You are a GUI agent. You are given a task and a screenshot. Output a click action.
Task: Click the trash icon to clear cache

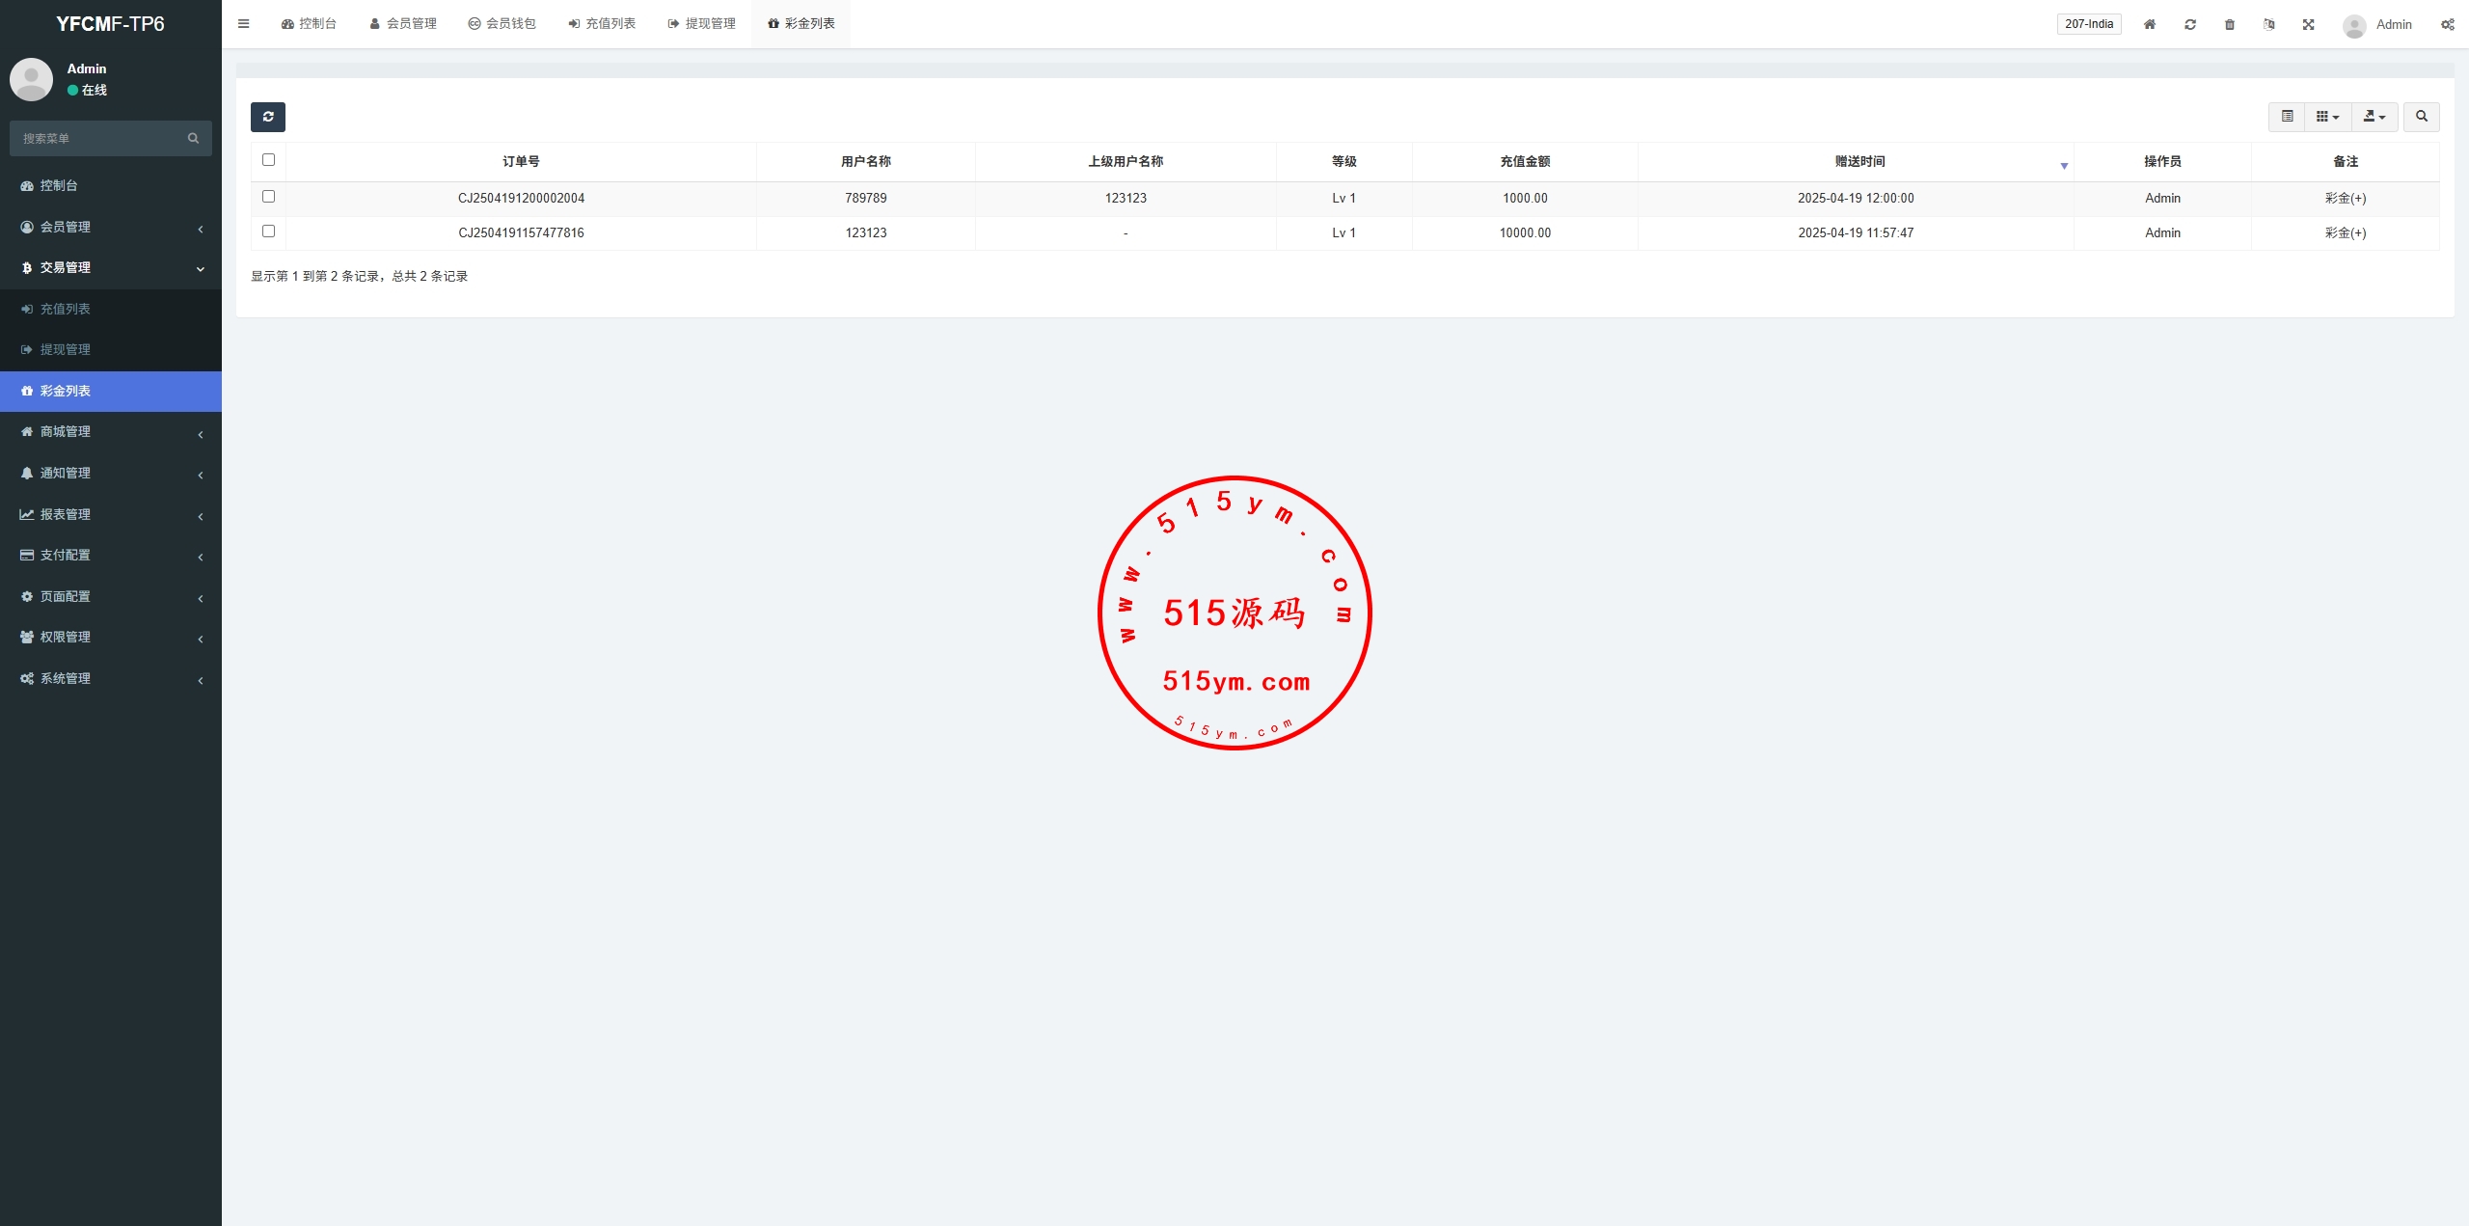point(2230,25)
